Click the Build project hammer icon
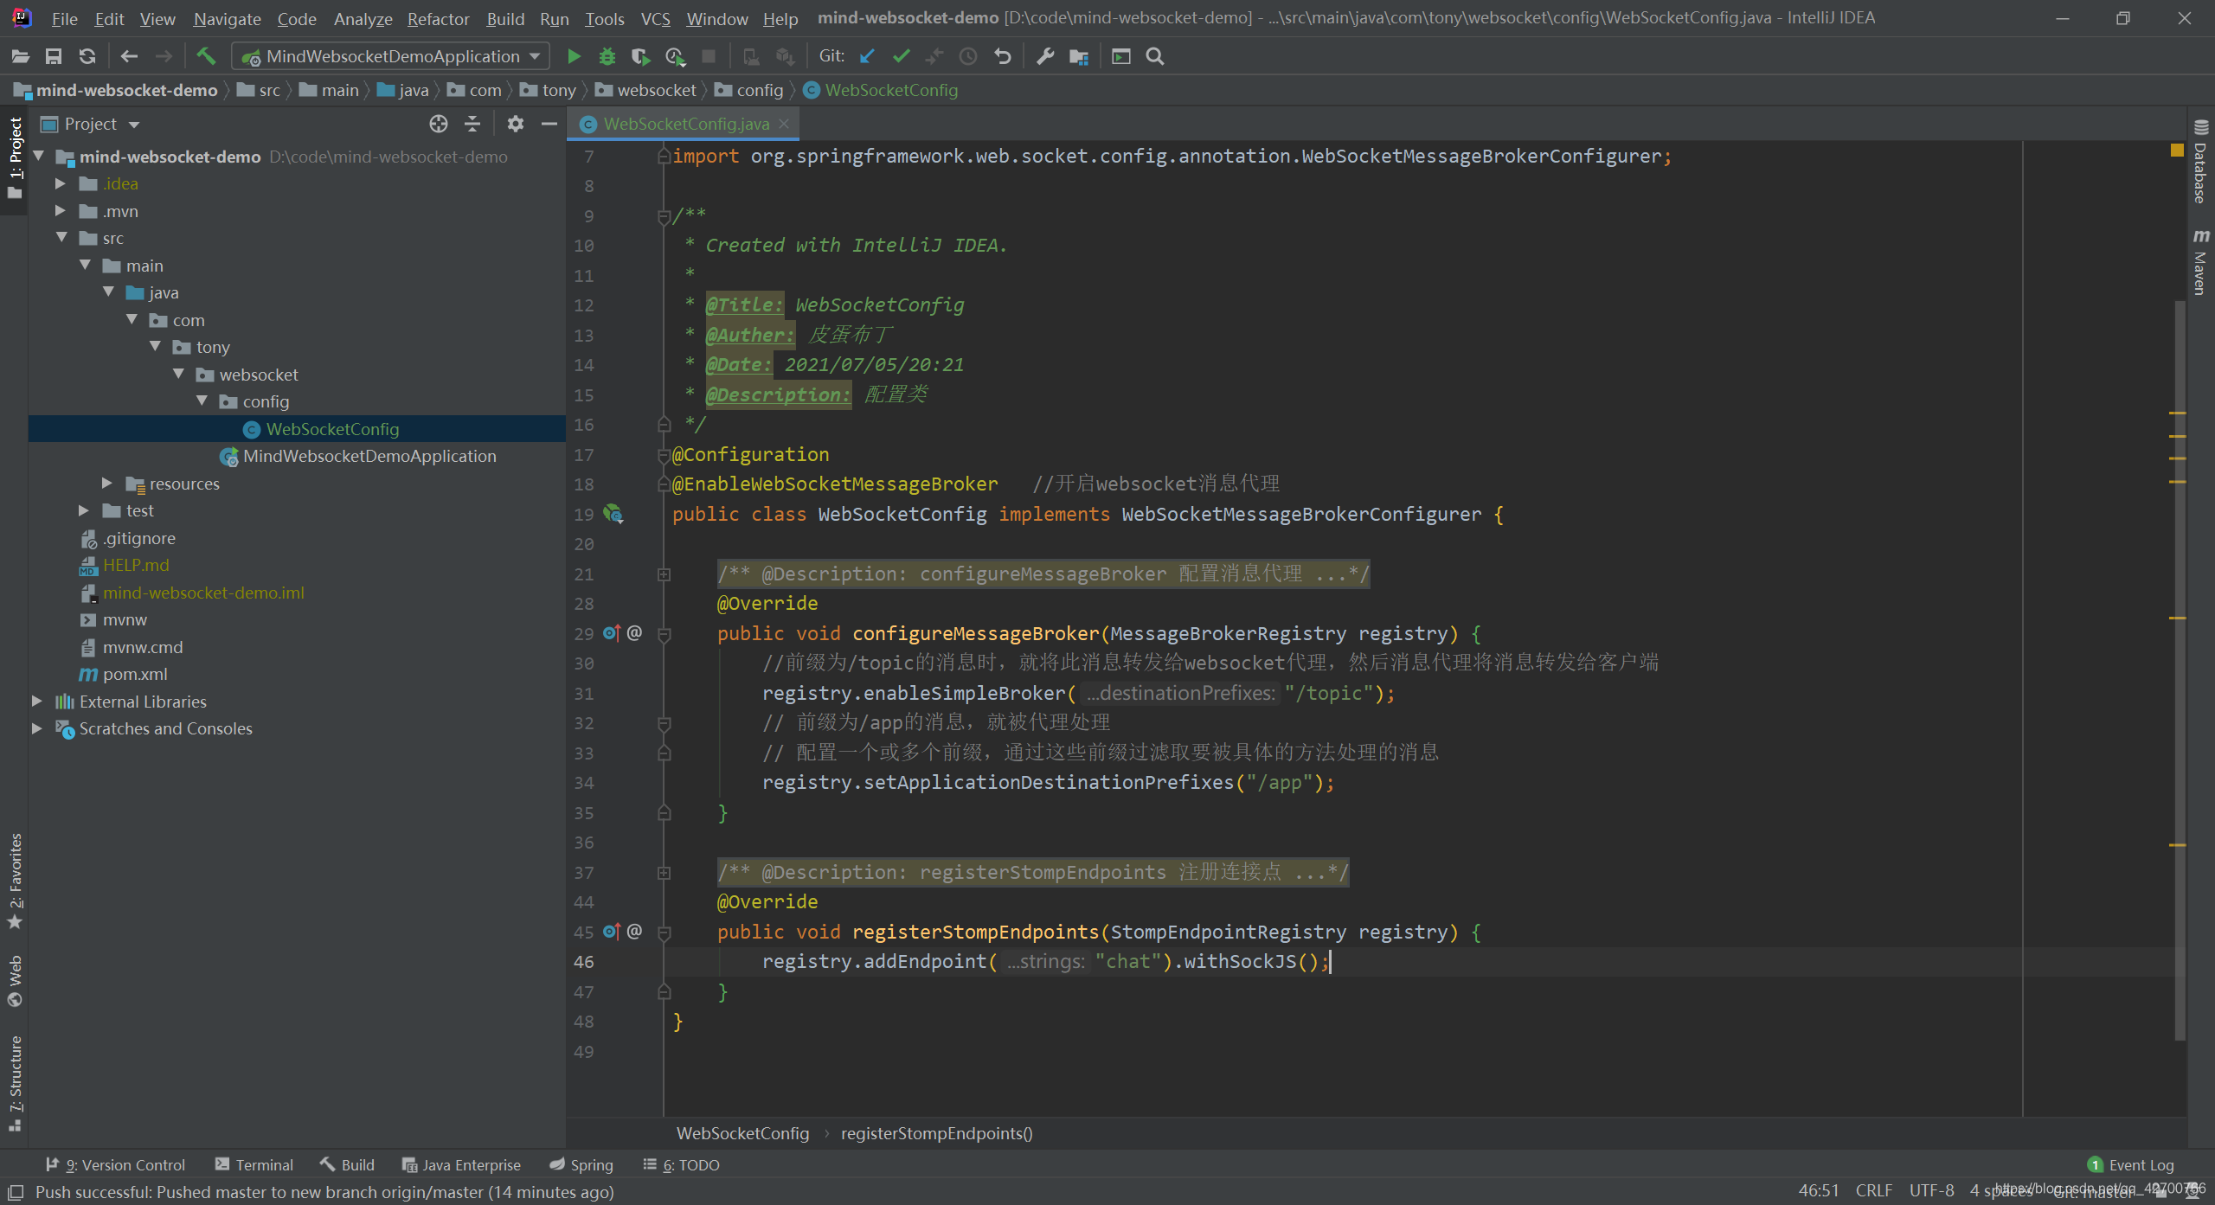Viewport: 2215px width, 1205px height. tap(206, 57)
